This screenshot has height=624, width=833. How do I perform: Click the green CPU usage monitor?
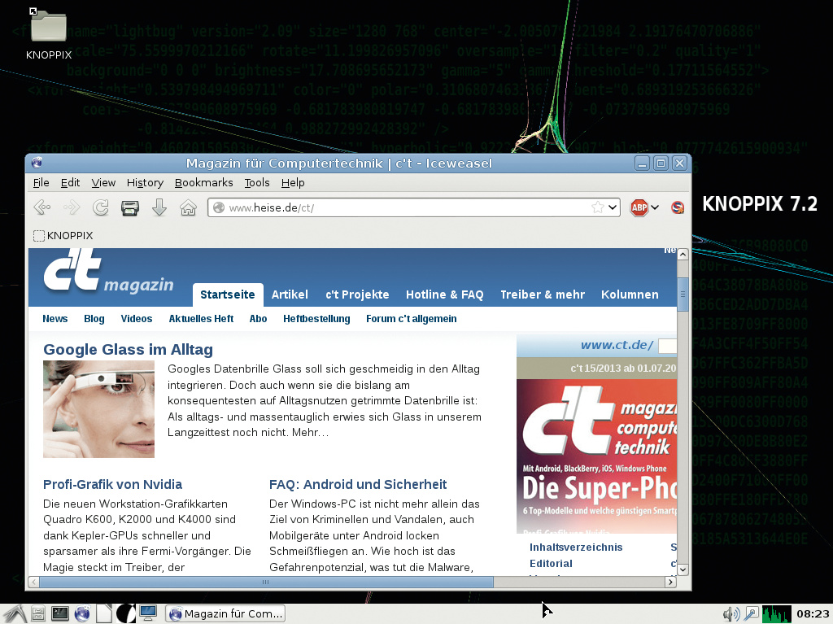776,614
